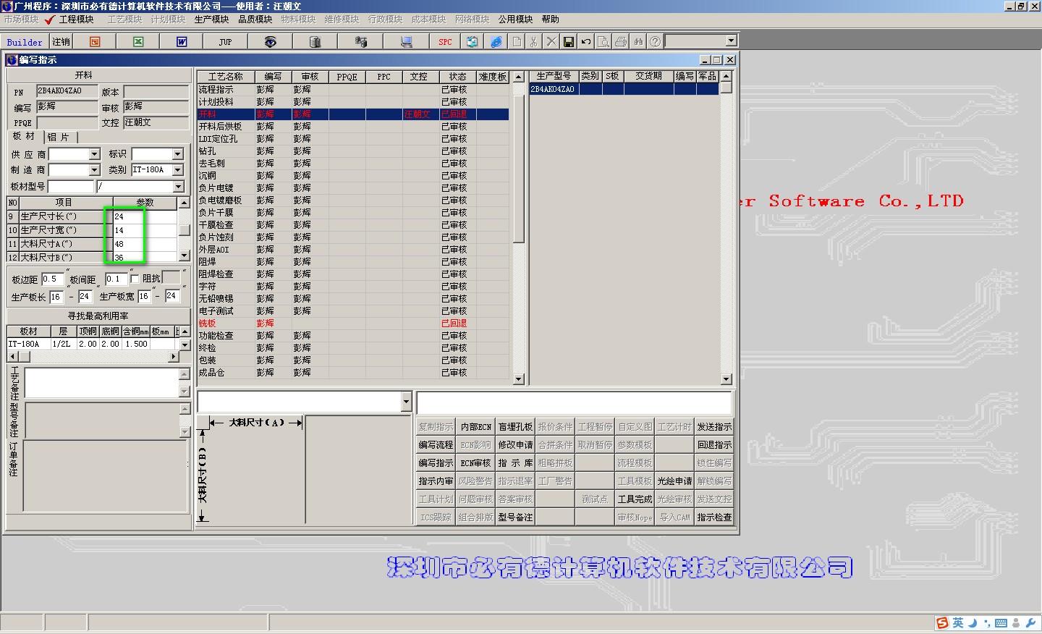Viewport: 1042px width, 634px height.
Task: Open the 品质模块 menu
Action: (255, 20)
